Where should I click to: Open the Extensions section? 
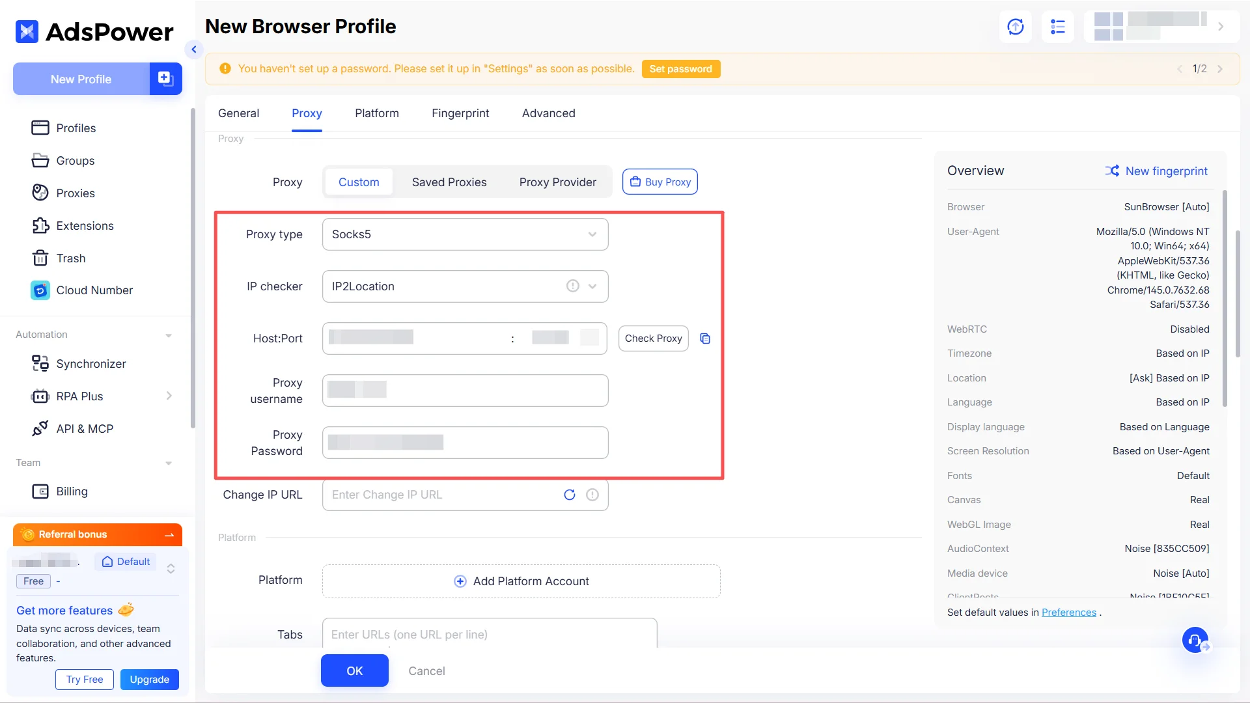click(x=85, y=225)
